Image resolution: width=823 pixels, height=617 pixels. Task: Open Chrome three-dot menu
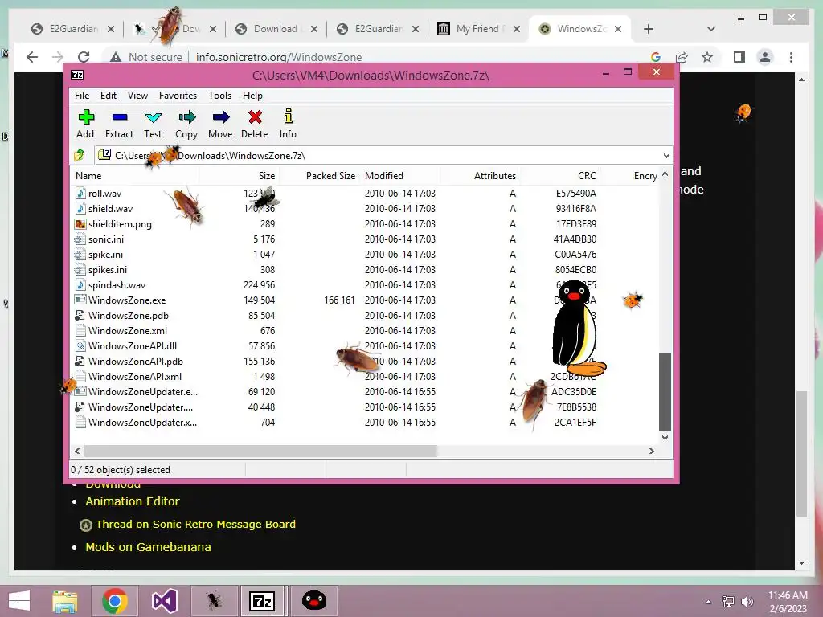click(x=791, y=57)
